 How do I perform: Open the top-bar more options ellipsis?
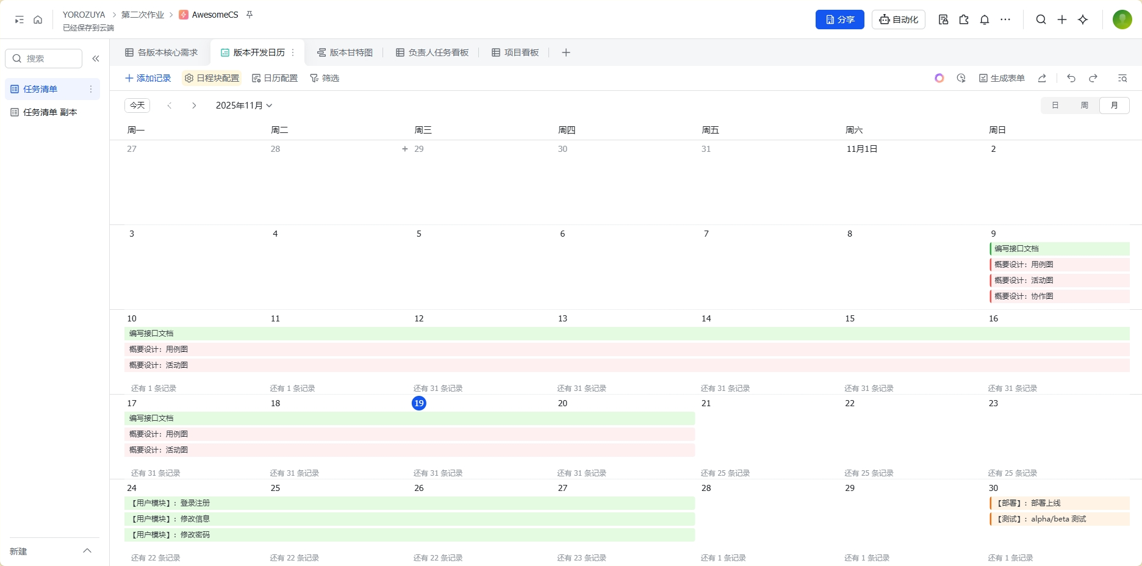[1005, 20]
